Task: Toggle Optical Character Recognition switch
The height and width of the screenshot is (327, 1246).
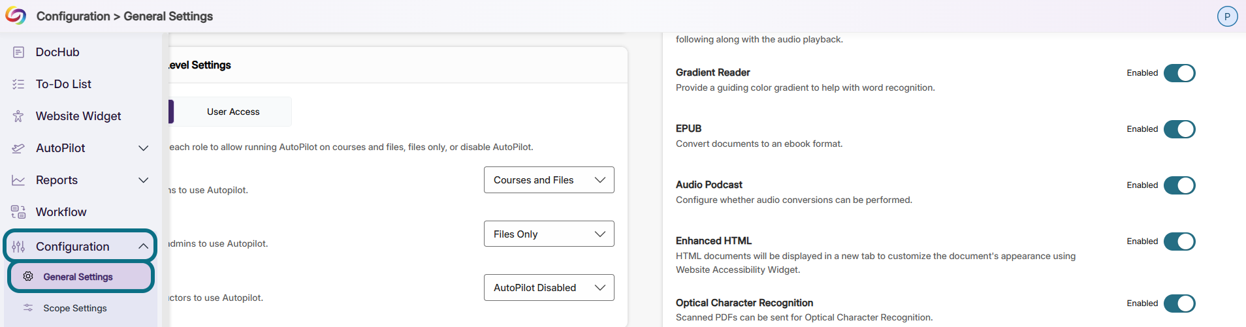Action: click(1179, 304)
